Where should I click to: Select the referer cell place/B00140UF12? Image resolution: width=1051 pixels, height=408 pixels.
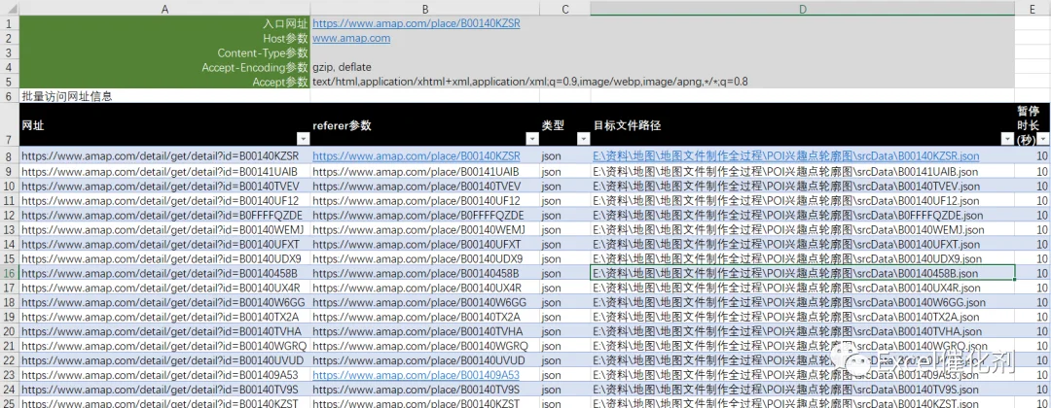click(x=425, y=200)
